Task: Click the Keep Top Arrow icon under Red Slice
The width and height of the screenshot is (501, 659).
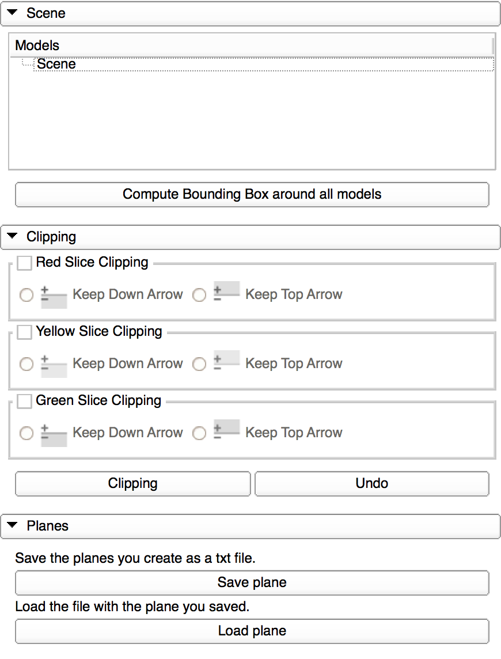Action: pyautogui.click(x=227, y=292)
